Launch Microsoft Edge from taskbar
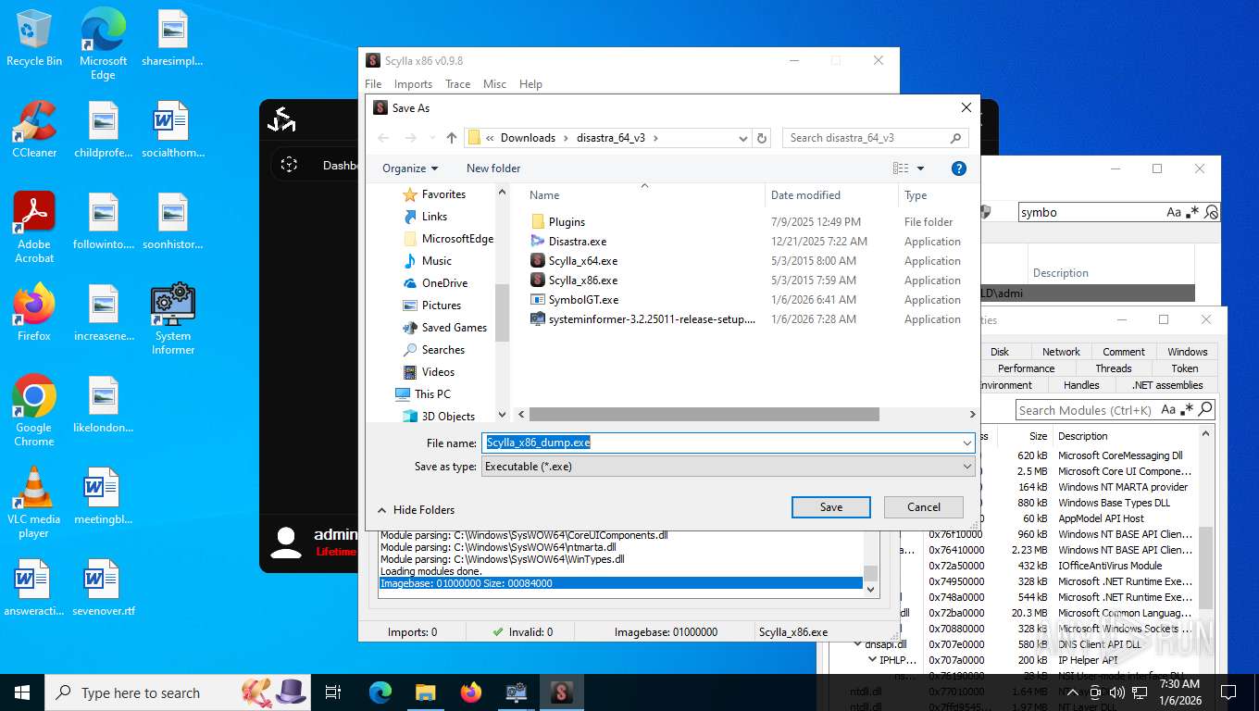This screenshot has height=711, width=1259. [380, 692]
